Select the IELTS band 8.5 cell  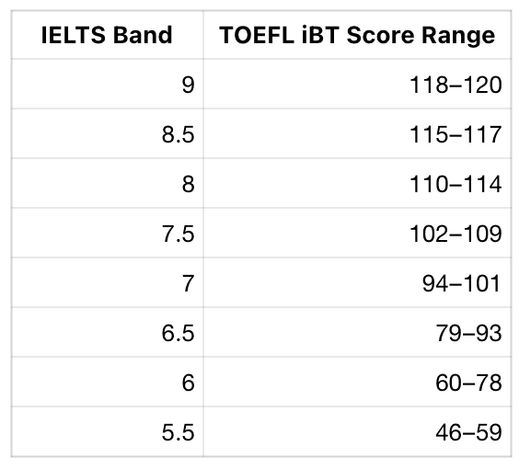click(x=108, y=133)
